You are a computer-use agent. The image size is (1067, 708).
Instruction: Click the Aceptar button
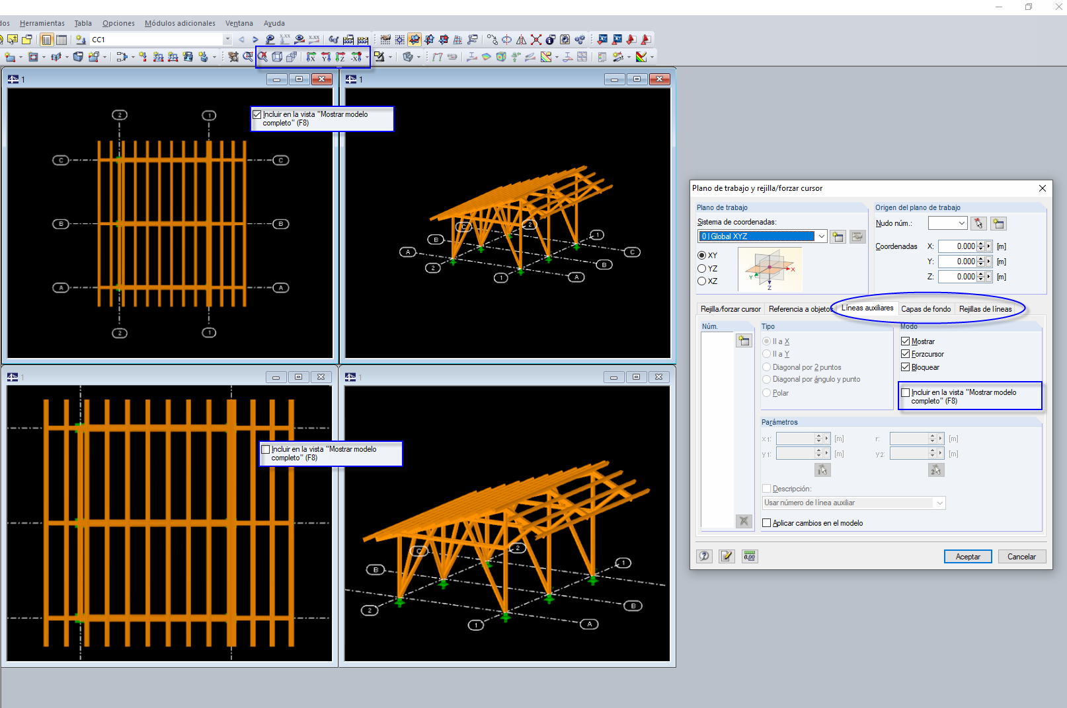[967, 557]
